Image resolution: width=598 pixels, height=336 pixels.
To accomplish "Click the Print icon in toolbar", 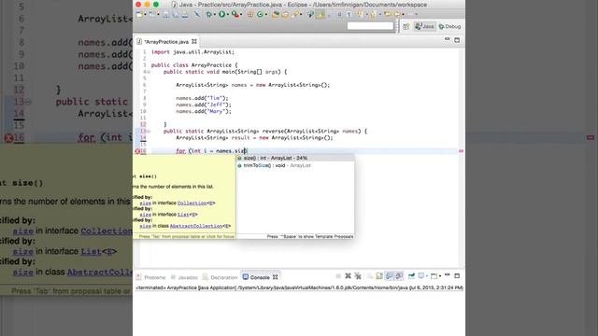I will [185, 15].
